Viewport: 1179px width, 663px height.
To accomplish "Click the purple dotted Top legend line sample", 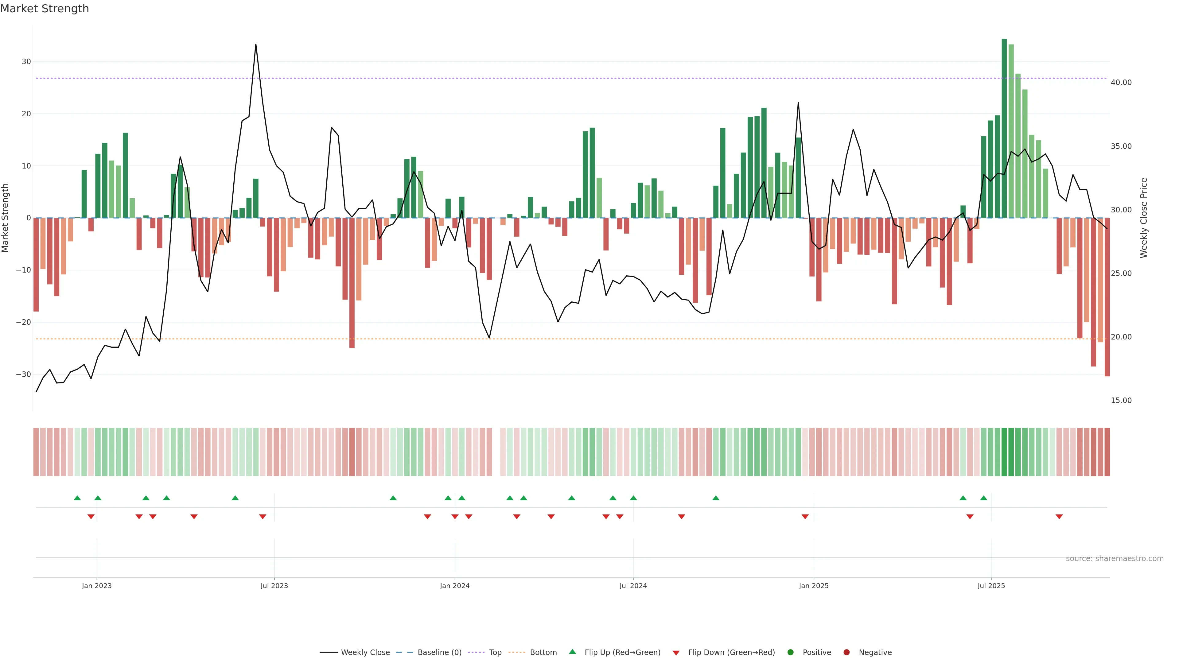I will pyautogui.click(x=476, y=653).
